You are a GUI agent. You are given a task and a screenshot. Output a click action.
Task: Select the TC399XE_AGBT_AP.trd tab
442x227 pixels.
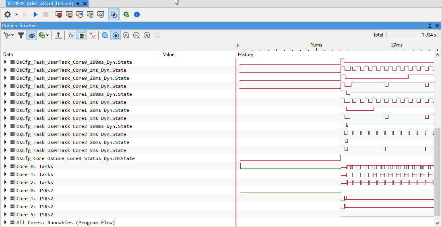(39, 4)
